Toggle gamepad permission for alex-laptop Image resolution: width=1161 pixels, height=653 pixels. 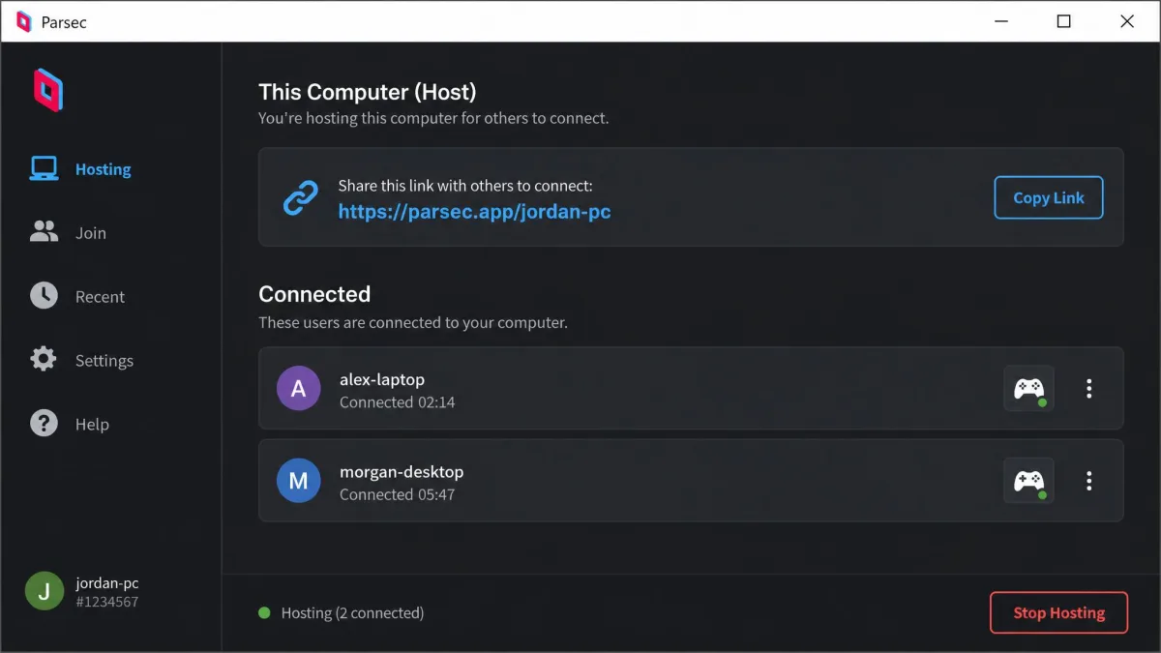(1028, 389)
